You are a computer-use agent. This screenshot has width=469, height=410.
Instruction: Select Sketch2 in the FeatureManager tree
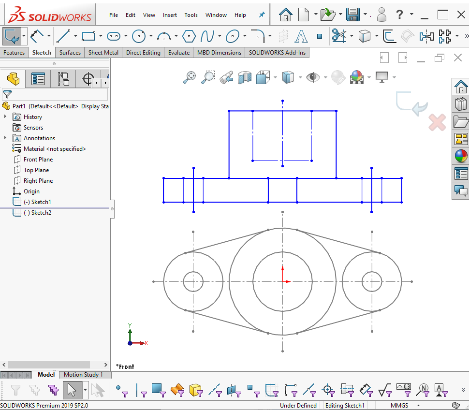[37, 212]
